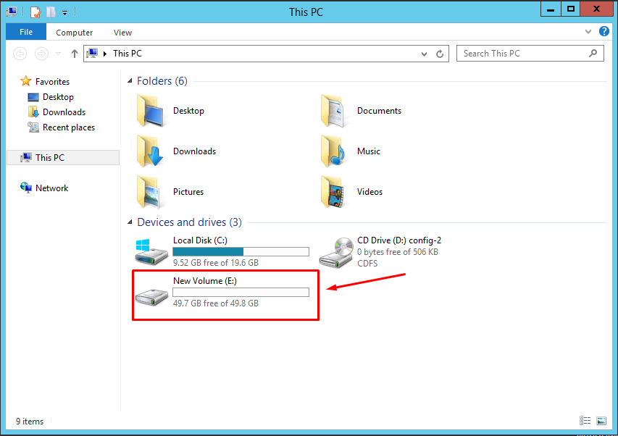Collapse the Folders (6) group

[130, 80]
